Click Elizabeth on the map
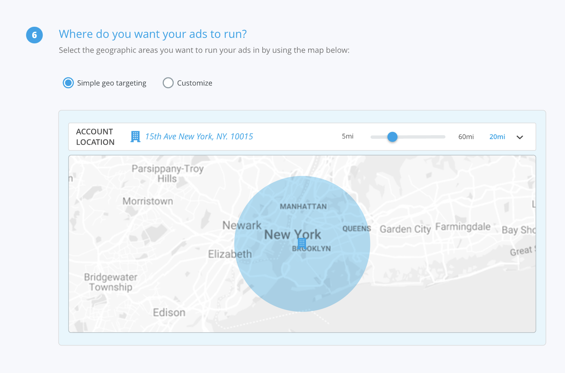Viewport: 565px width, 373px height. [230, 254]
